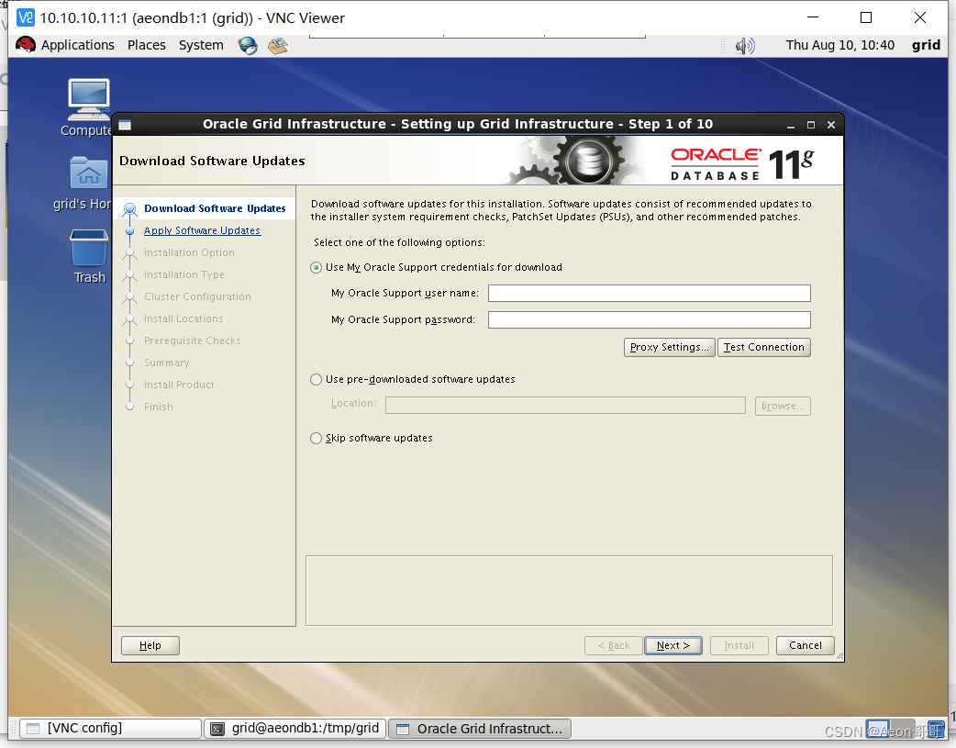This screenshot has height=748, width=956.
Task: Click the speaker icon in the top panel
Action: click(x=745, y=44)
